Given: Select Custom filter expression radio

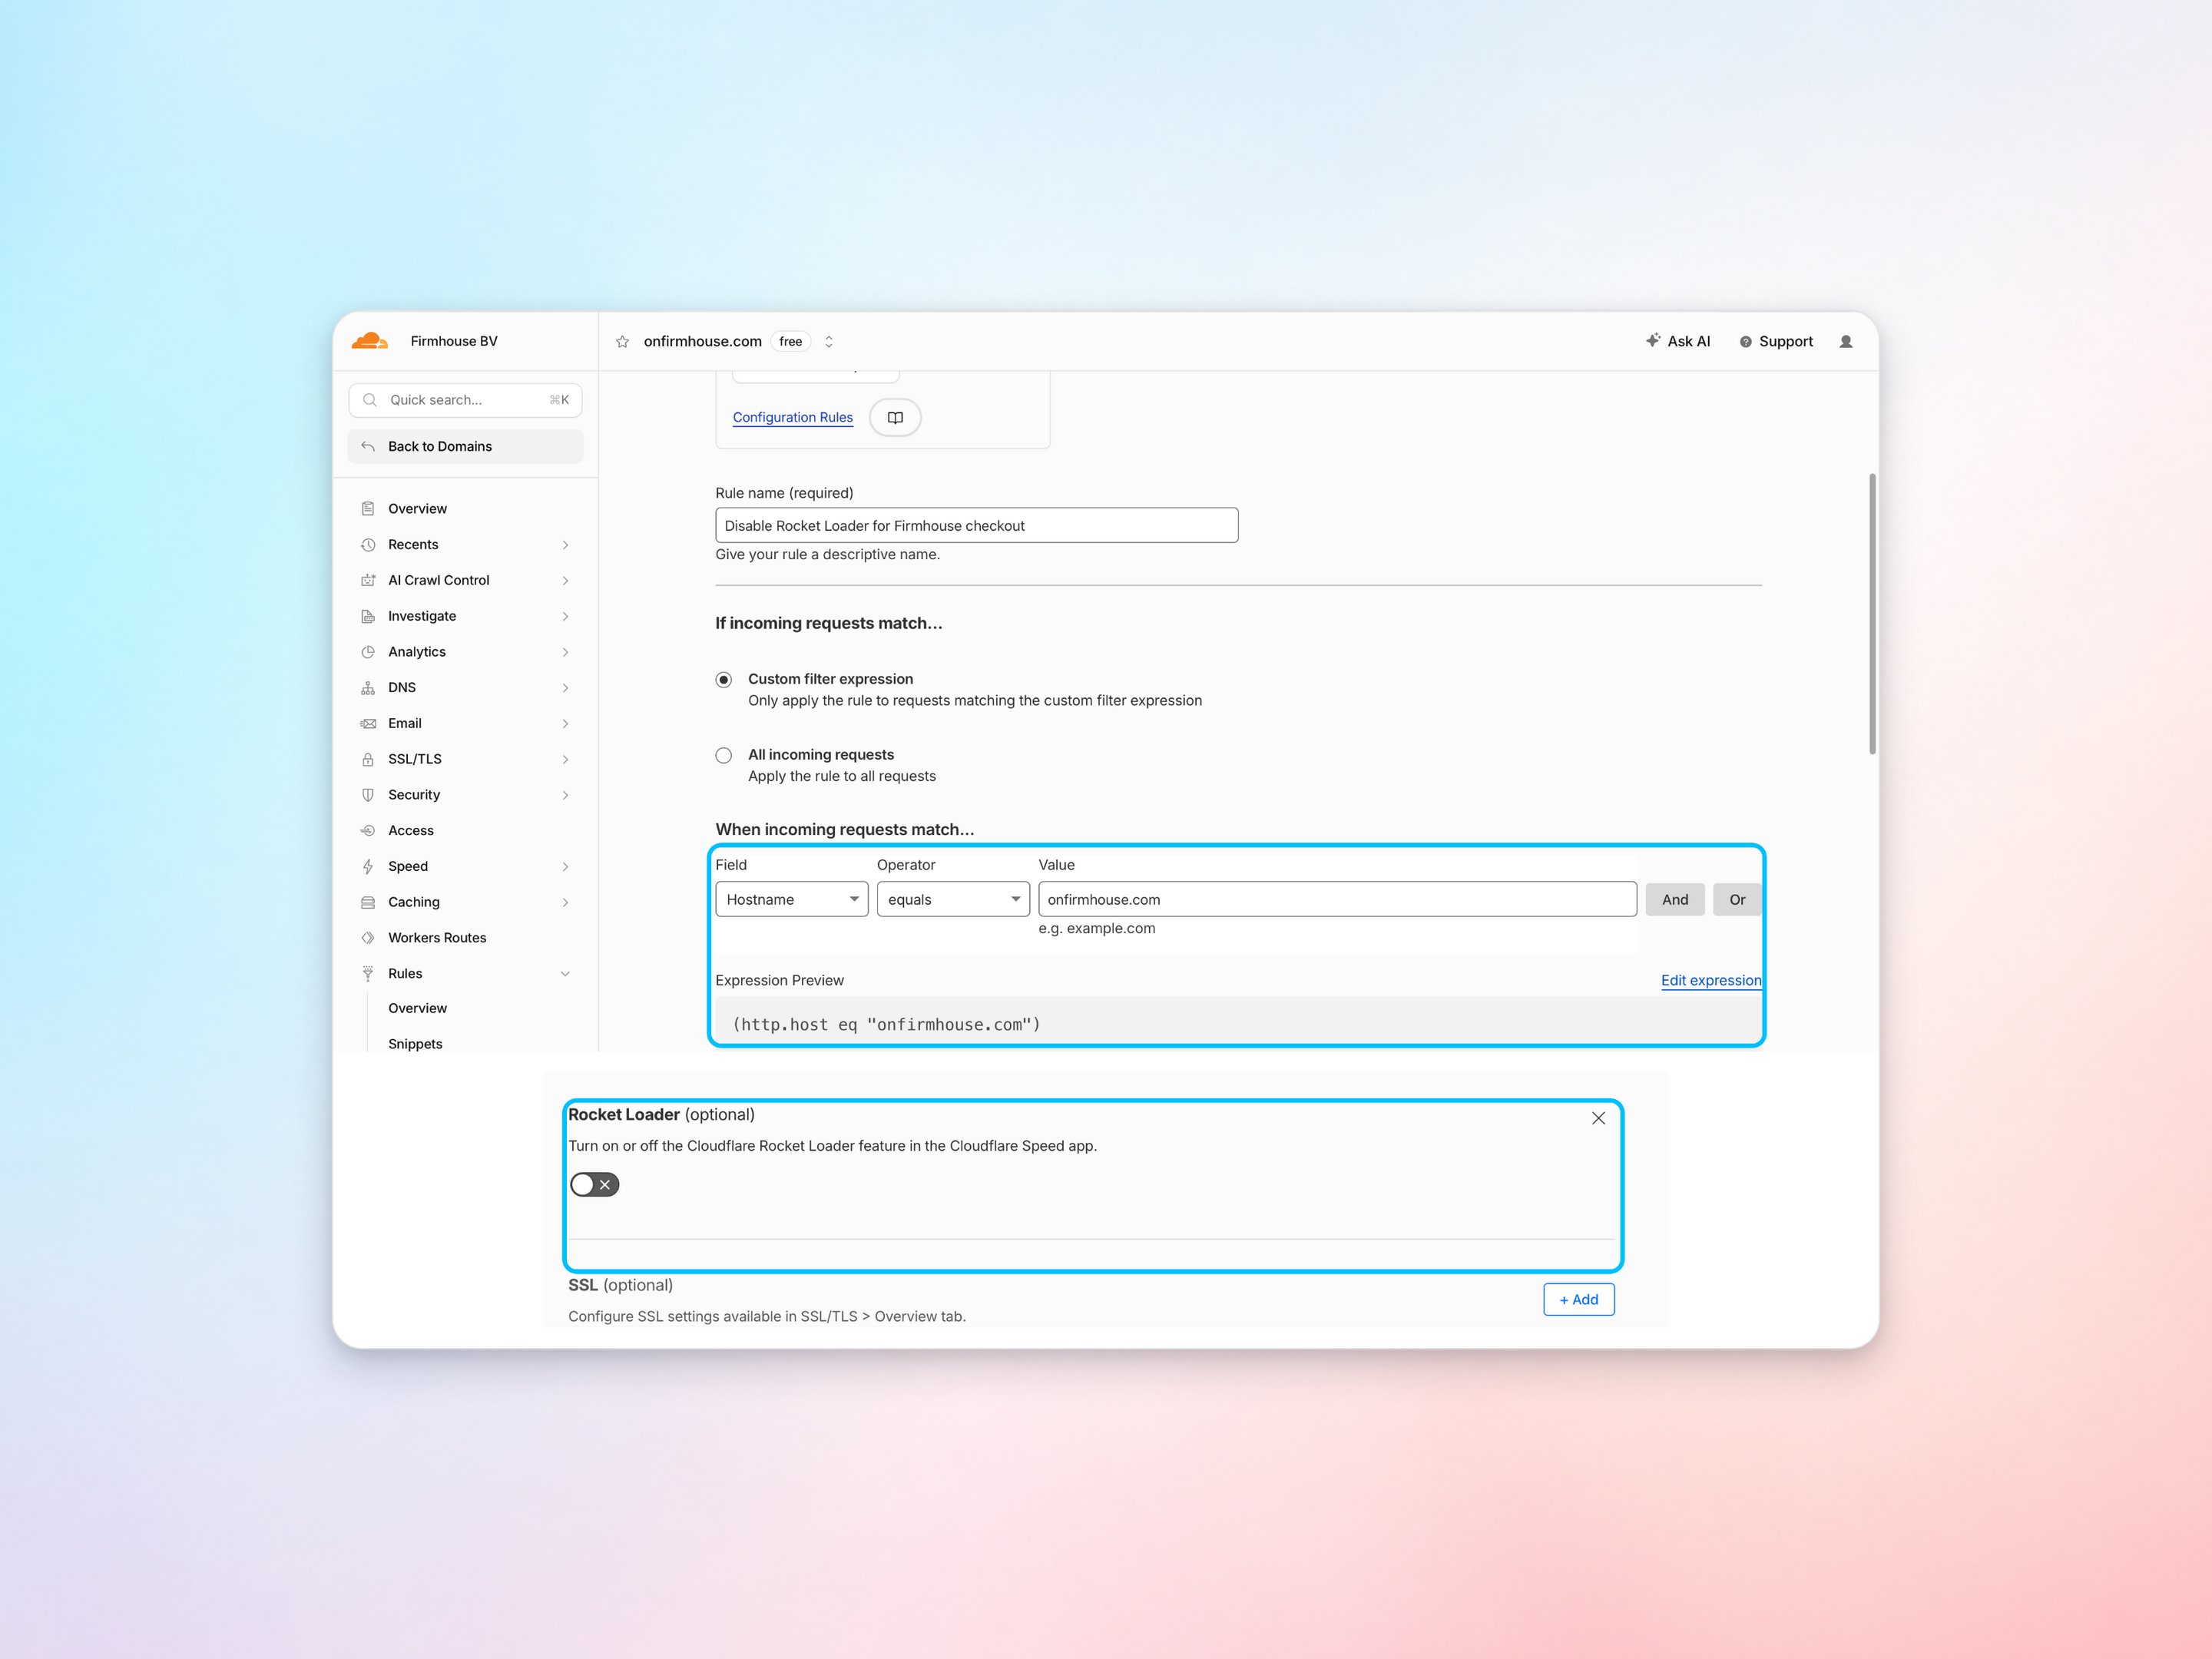Looking at the screenshot, I should click(x=724, y=680).
